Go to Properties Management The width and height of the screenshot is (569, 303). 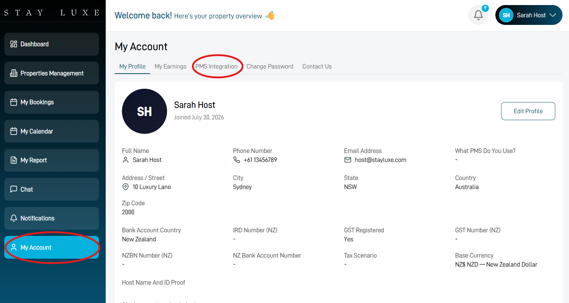pyautogui.click(x=52, y=73)
